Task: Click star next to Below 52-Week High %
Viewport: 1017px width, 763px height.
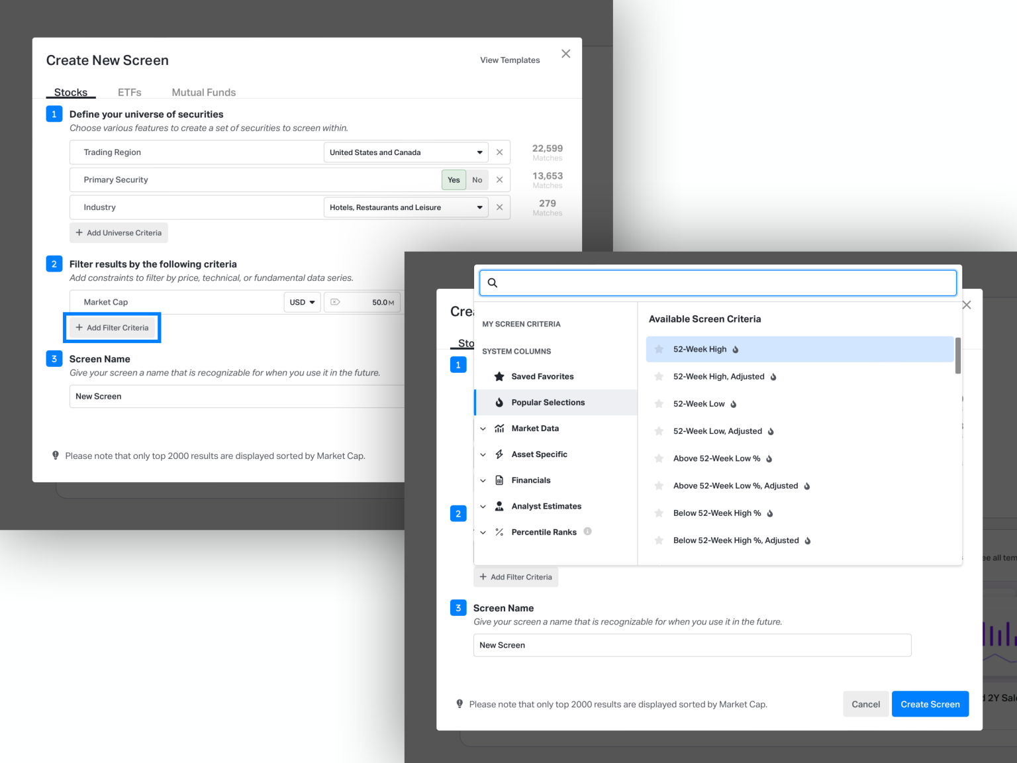Action: [659, 513]
